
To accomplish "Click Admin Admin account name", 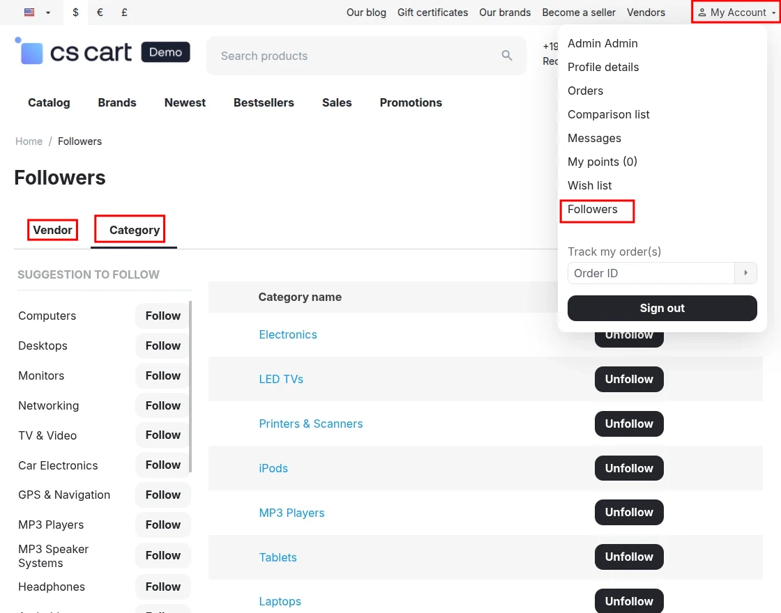I will tap(602, 43).
